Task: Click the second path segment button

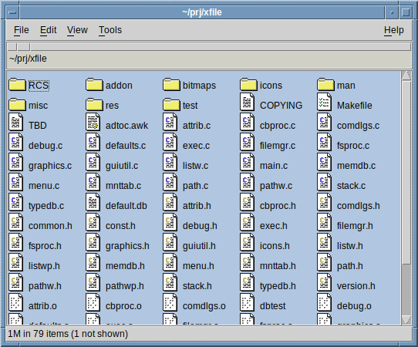Action: (24, 47)
